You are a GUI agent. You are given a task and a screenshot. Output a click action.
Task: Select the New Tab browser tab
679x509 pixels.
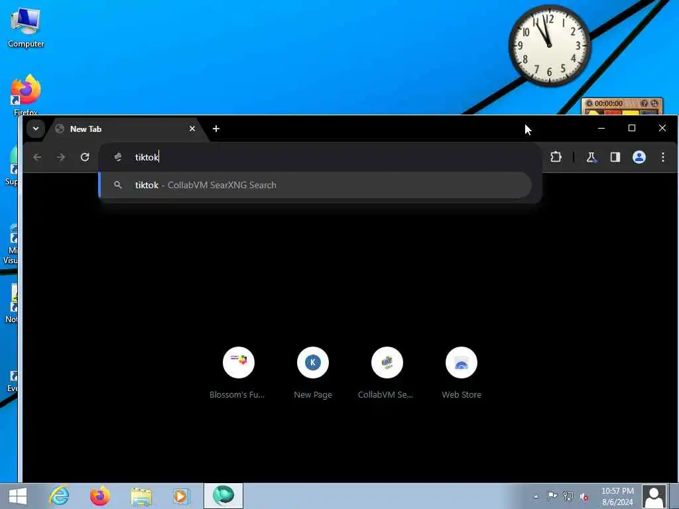[x=125, y=129]
